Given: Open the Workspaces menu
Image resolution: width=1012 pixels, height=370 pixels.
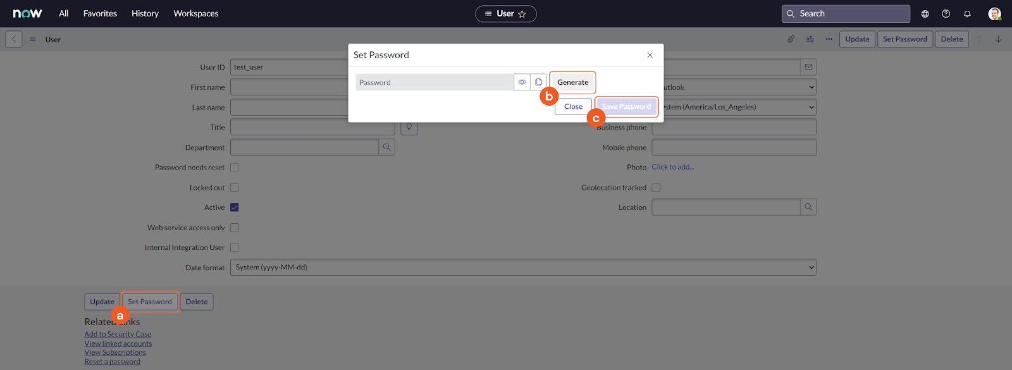Looking at the screenshot, I should (x=195, y=13).
